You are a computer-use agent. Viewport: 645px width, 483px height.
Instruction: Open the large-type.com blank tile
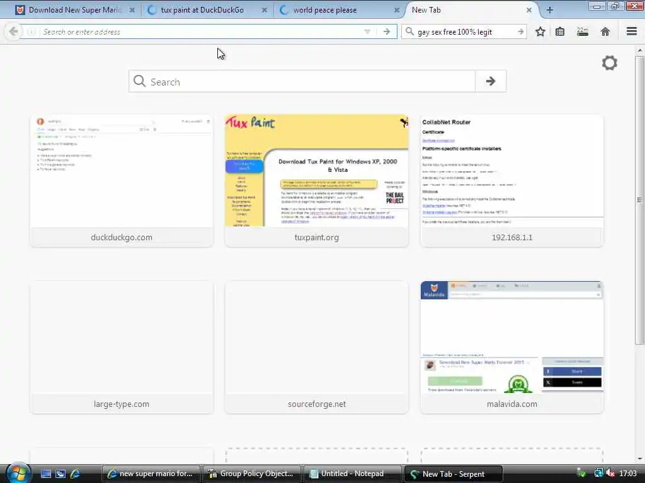coord(122,338)
